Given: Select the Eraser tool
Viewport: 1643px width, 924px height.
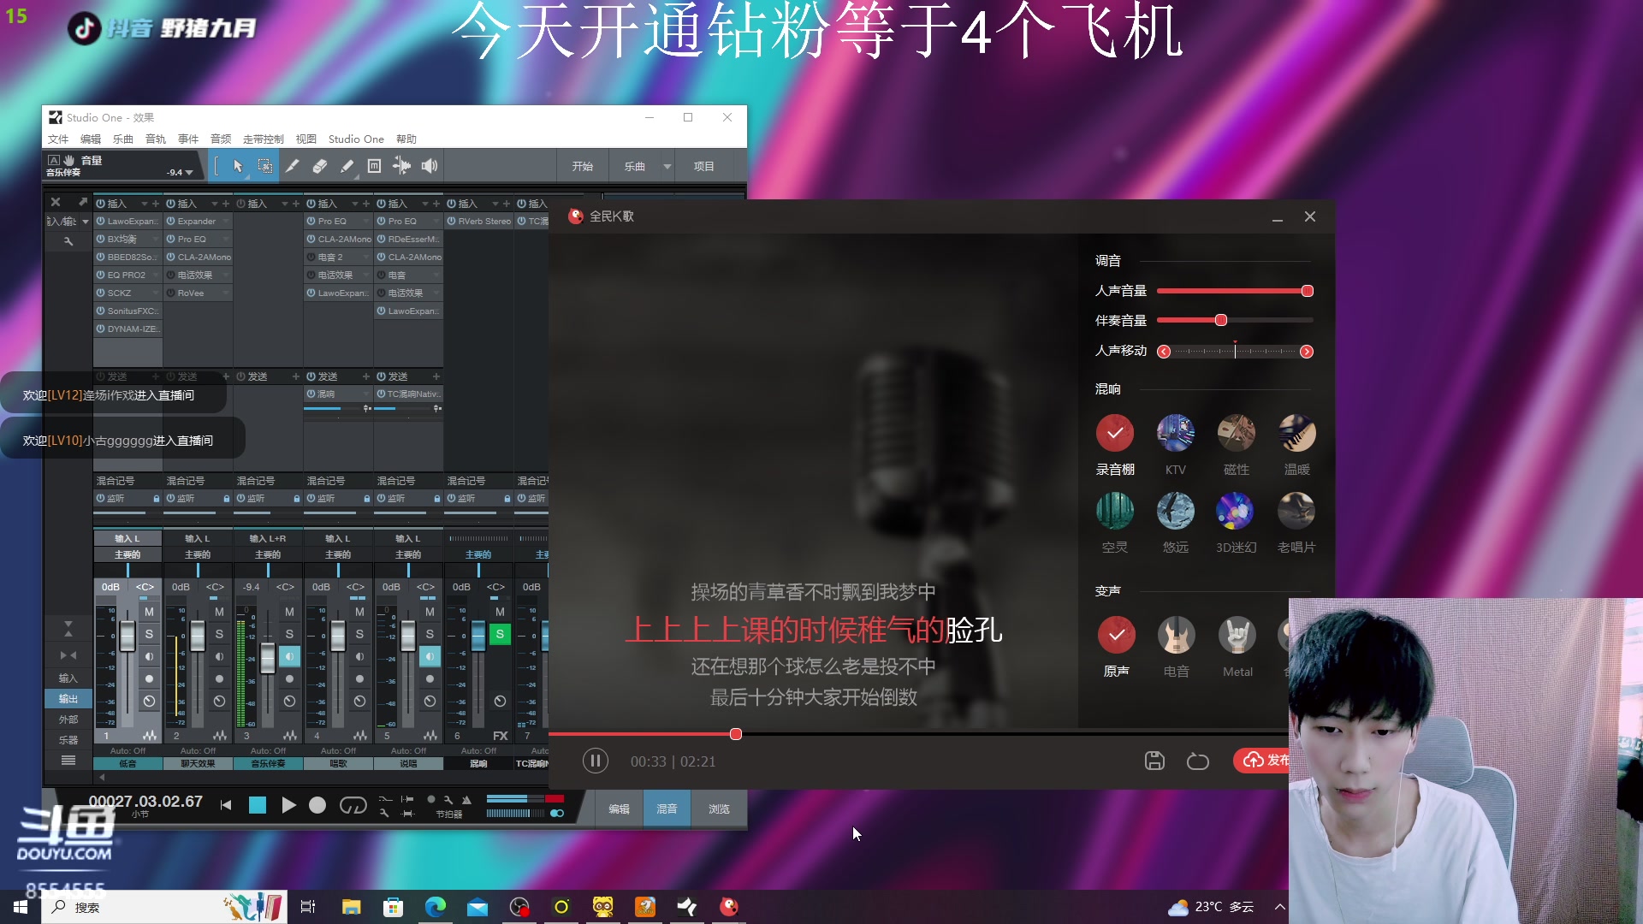Looking at the screenshot, I should click(x=320, y=166).
